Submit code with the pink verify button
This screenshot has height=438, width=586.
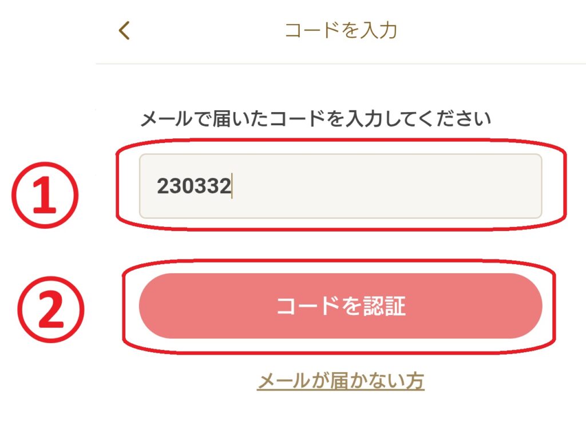pos(340,306)
